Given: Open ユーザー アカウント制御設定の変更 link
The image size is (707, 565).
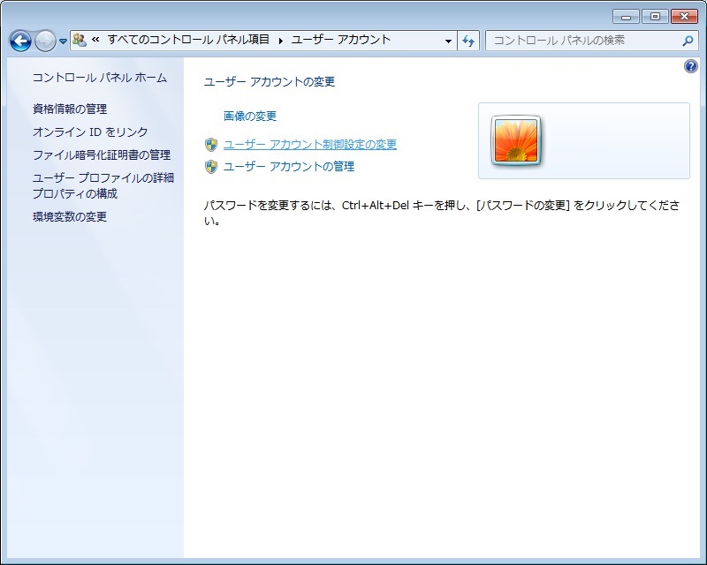Looking at the screenshot, I should (310, 144).
